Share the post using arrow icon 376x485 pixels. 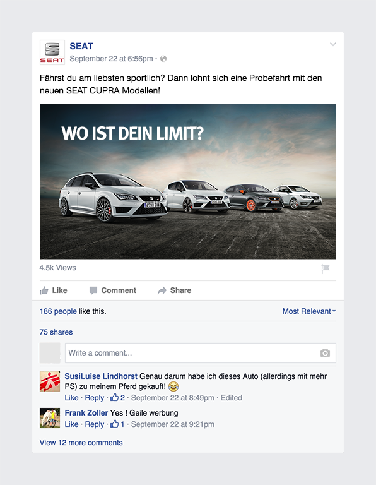175,290
